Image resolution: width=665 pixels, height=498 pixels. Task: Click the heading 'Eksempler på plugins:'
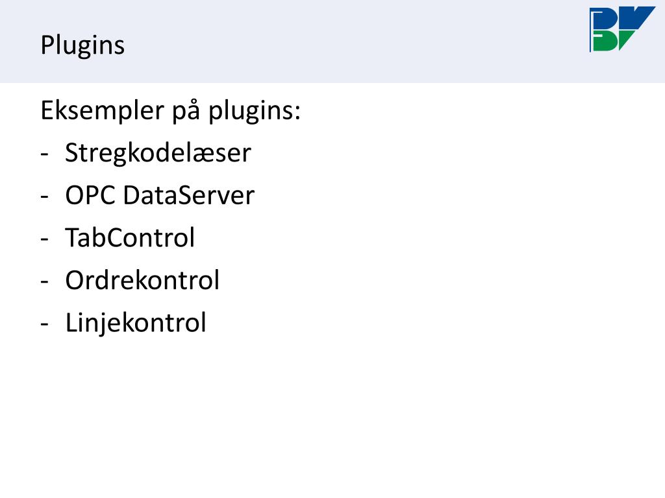[x=171, y=111]
